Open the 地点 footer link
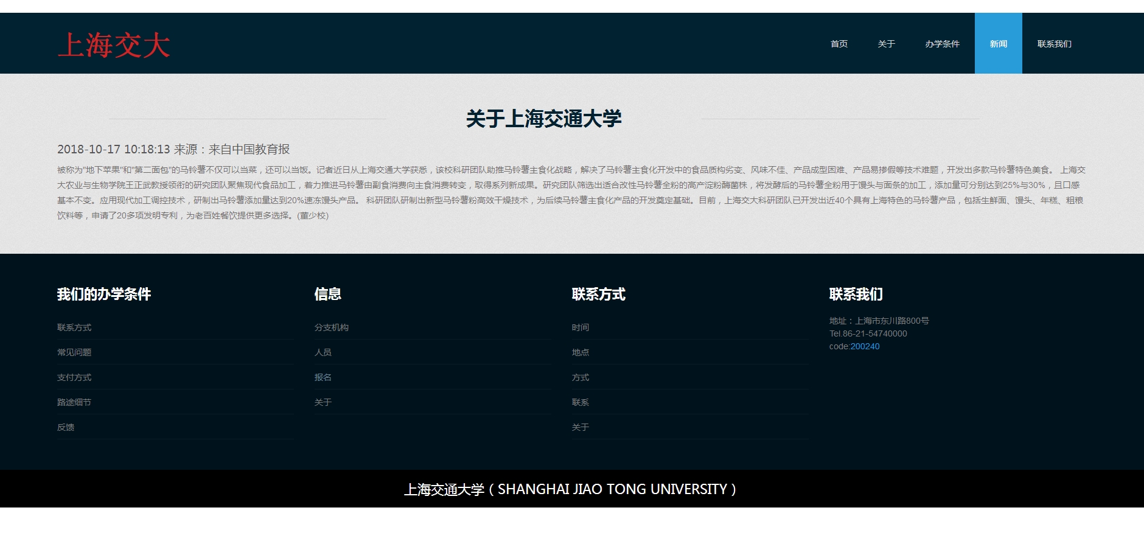The width and height of the screenshot is (1144, 558). tap(581, 352)
